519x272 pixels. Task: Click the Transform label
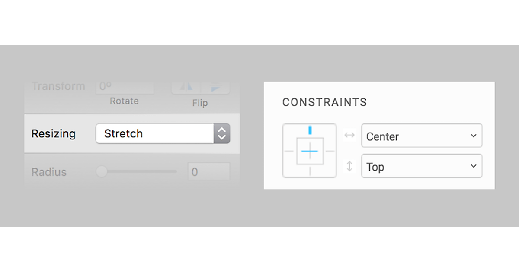tap(58, 86)
